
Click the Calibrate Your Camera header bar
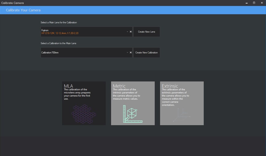pos(133,10)
